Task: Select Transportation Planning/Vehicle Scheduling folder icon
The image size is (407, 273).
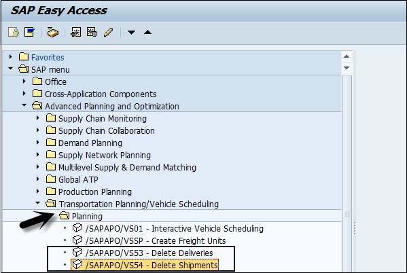Action: coord(50,203)
